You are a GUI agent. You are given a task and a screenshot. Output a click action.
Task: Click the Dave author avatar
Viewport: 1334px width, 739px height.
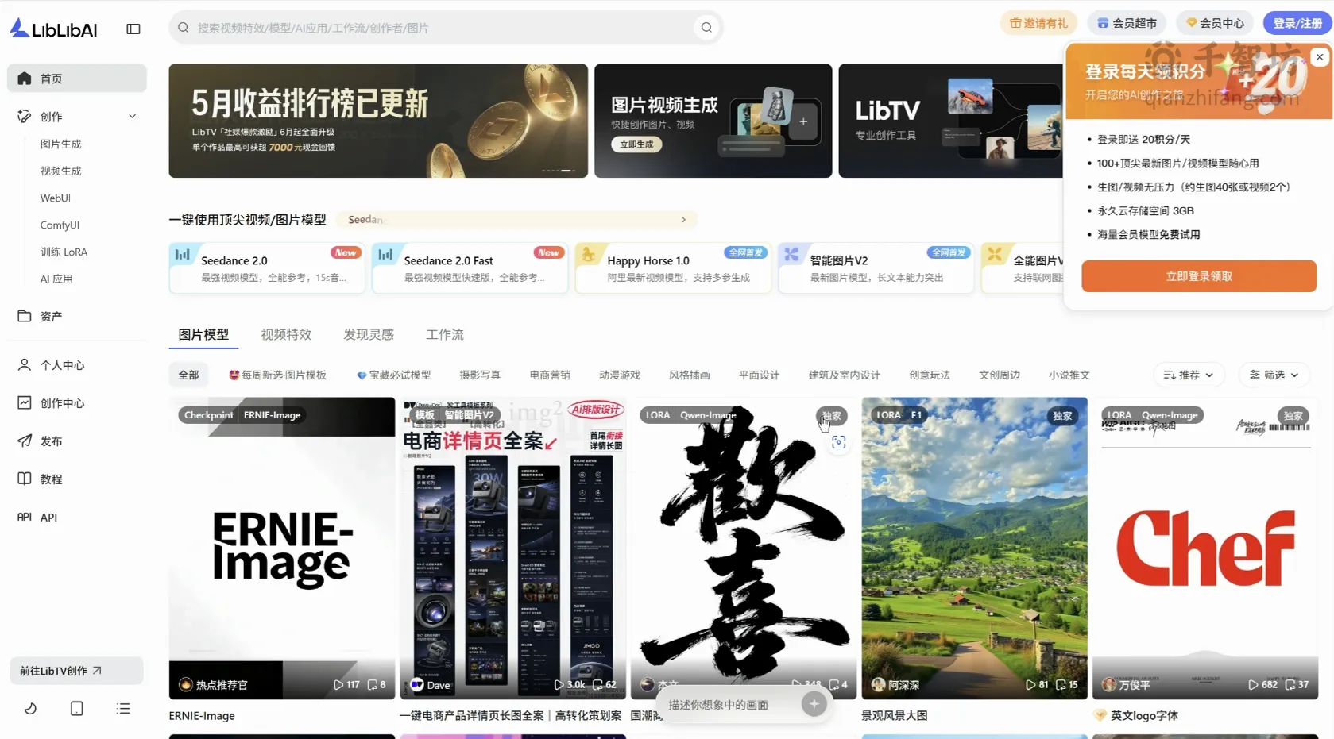(x=417, y=685)
